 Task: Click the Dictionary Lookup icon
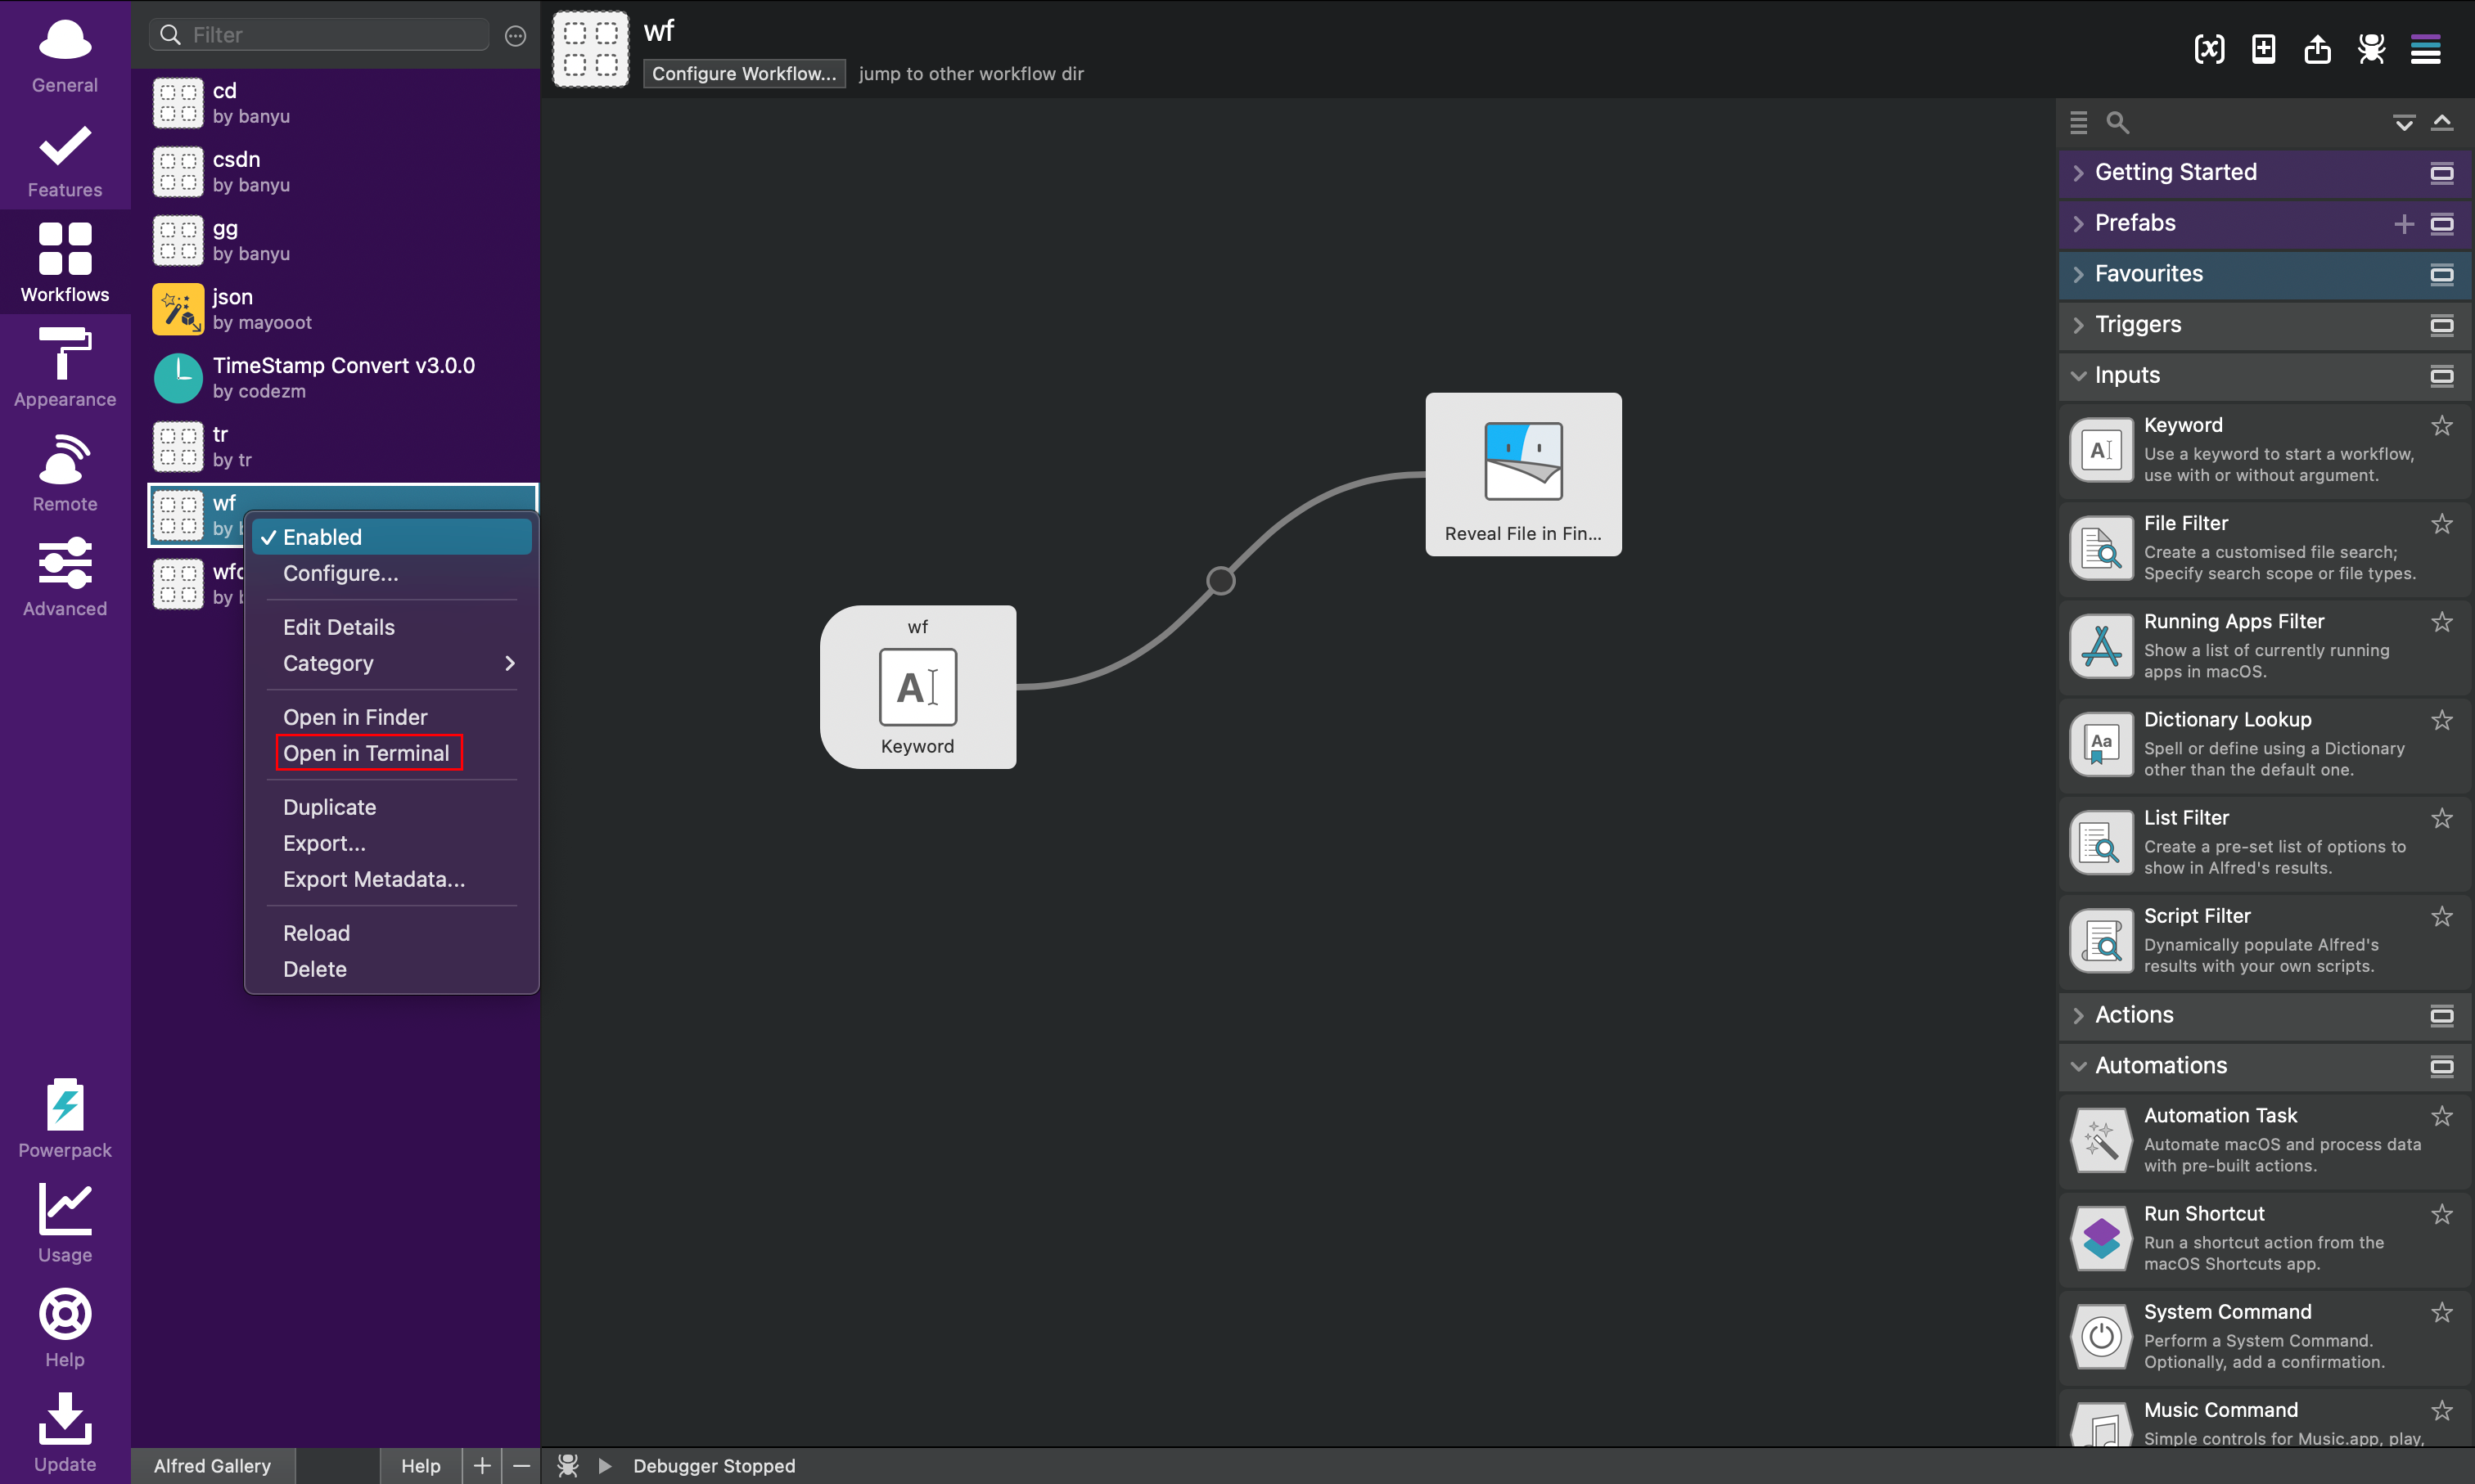2101,744
